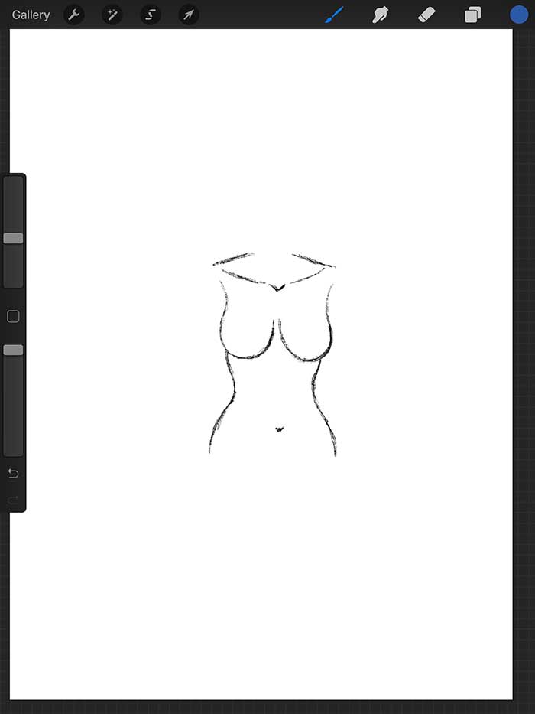Screen dimensions: 535x714
Task: Click the brush size slider handle
Action: coord(13,238)
